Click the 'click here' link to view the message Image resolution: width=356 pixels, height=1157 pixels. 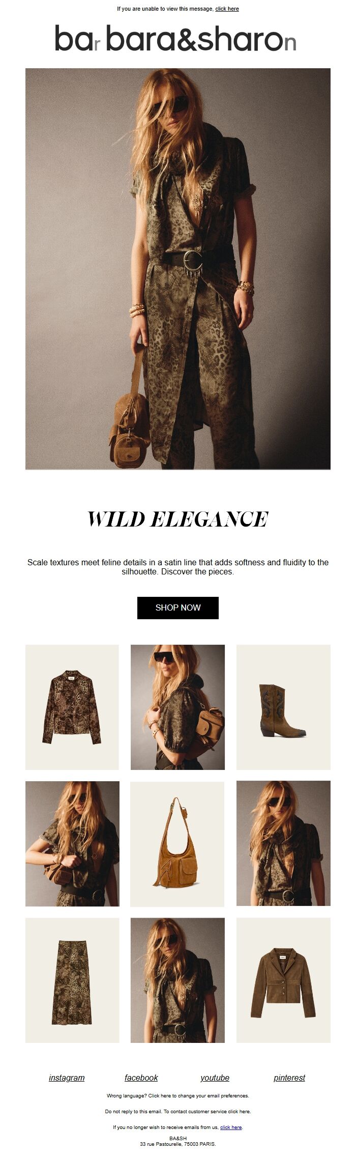coord(227,9)
